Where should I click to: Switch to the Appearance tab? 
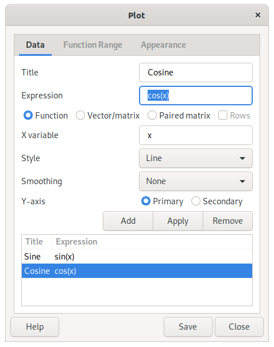tap(163, 45)
